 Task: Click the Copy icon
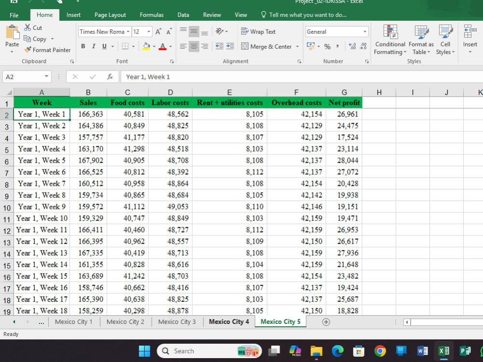(x=27, y=39)
